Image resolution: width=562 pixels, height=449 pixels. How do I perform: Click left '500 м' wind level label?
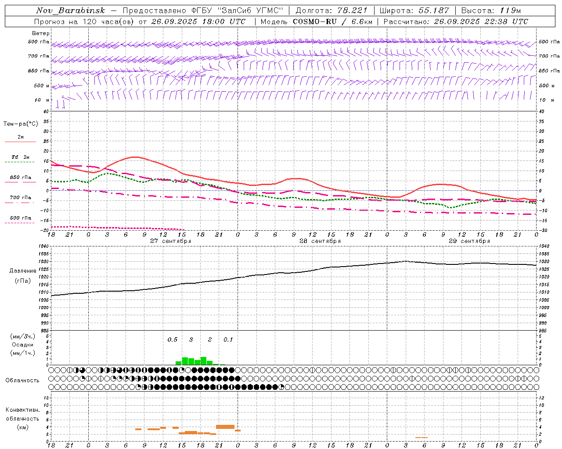(x=42, y=86)
